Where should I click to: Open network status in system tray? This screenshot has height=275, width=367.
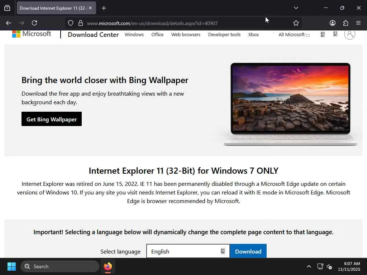[x=320, y=266]
